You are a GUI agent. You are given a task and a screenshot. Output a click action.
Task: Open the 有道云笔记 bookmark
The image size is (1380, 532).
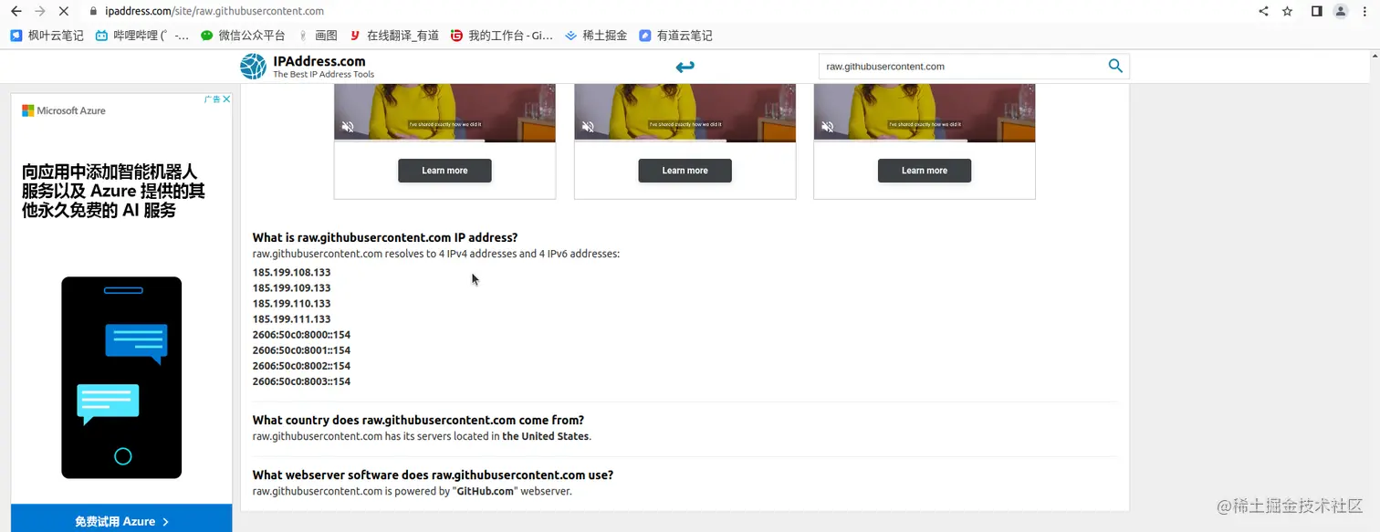click(675, 36)
